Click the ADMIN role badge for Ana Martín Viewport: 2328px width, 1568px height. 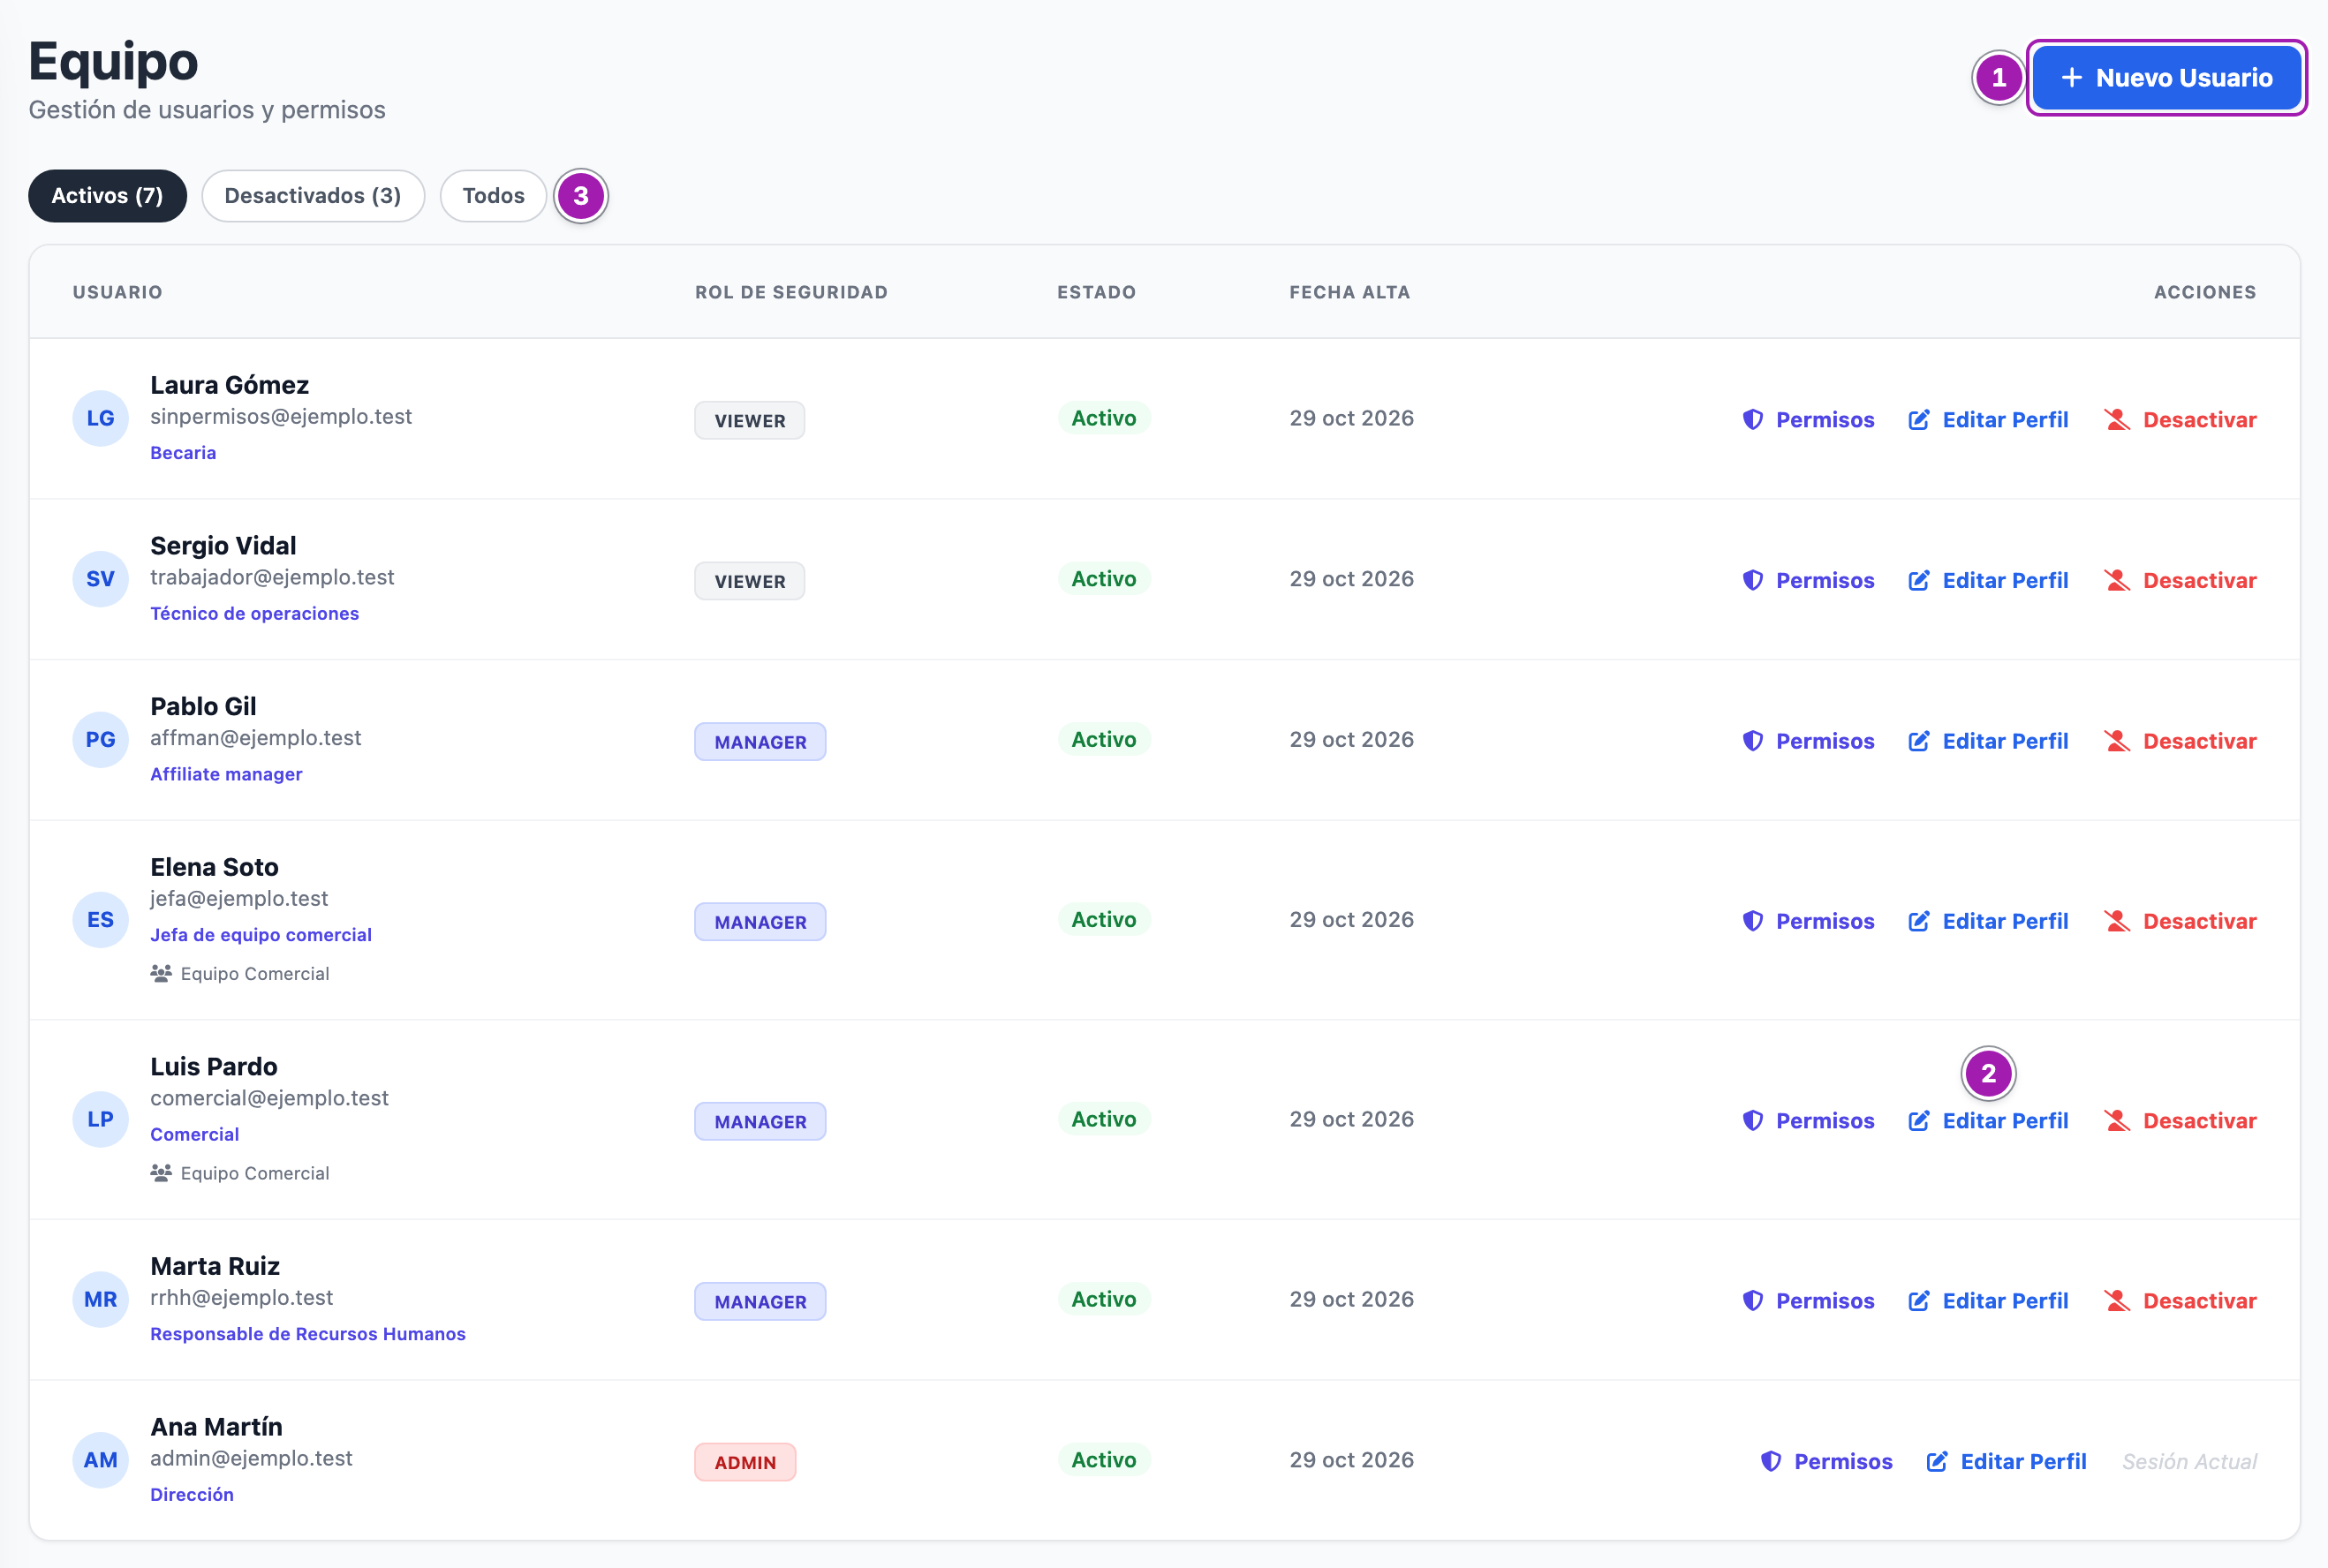point(745,1462)
